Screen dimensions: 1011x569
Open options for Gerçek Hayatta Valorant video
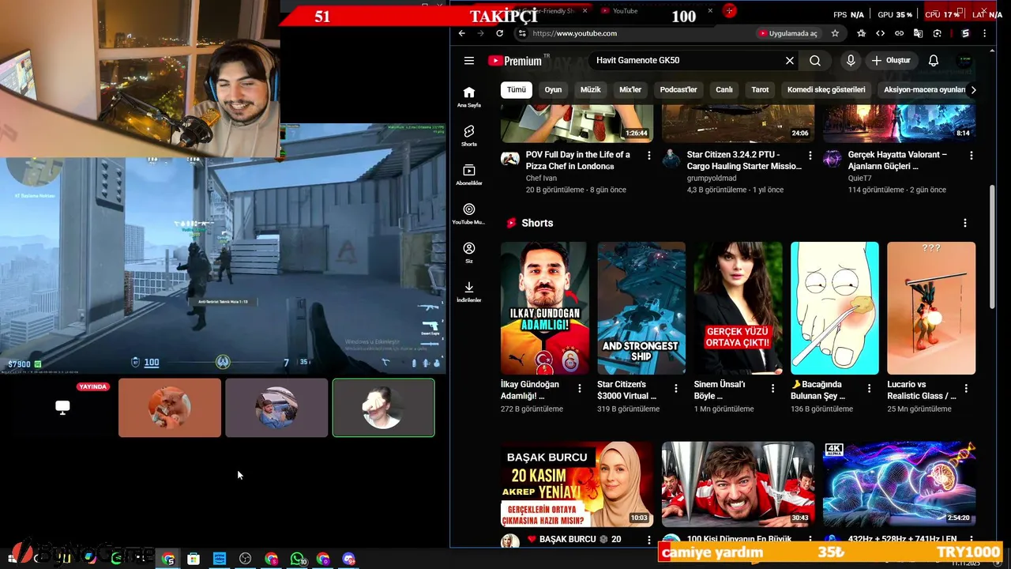[x=972, y=156]
